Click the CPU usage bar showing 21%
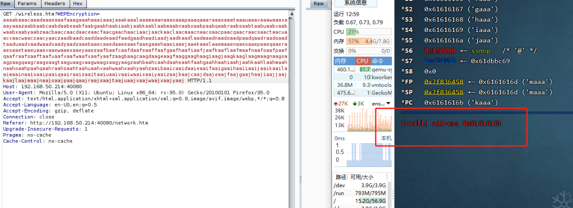The height and width of the screenshot is (208, 573). pos(370,31)
